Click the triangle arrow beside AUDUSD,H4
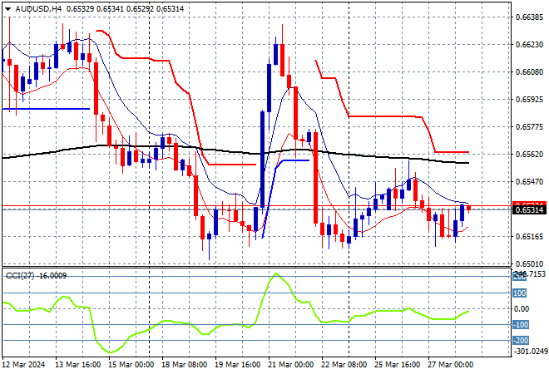Image resolution: width=549 pixels, height=374 pixels. tap(6, 7)
